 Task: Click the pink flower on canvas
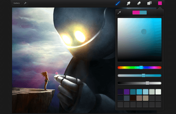57,73
